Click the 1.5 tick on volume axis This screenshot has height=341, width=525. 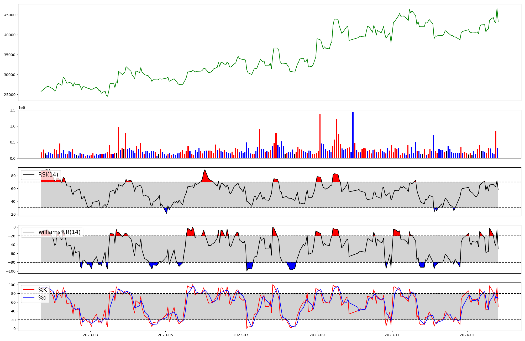[13, 110]
